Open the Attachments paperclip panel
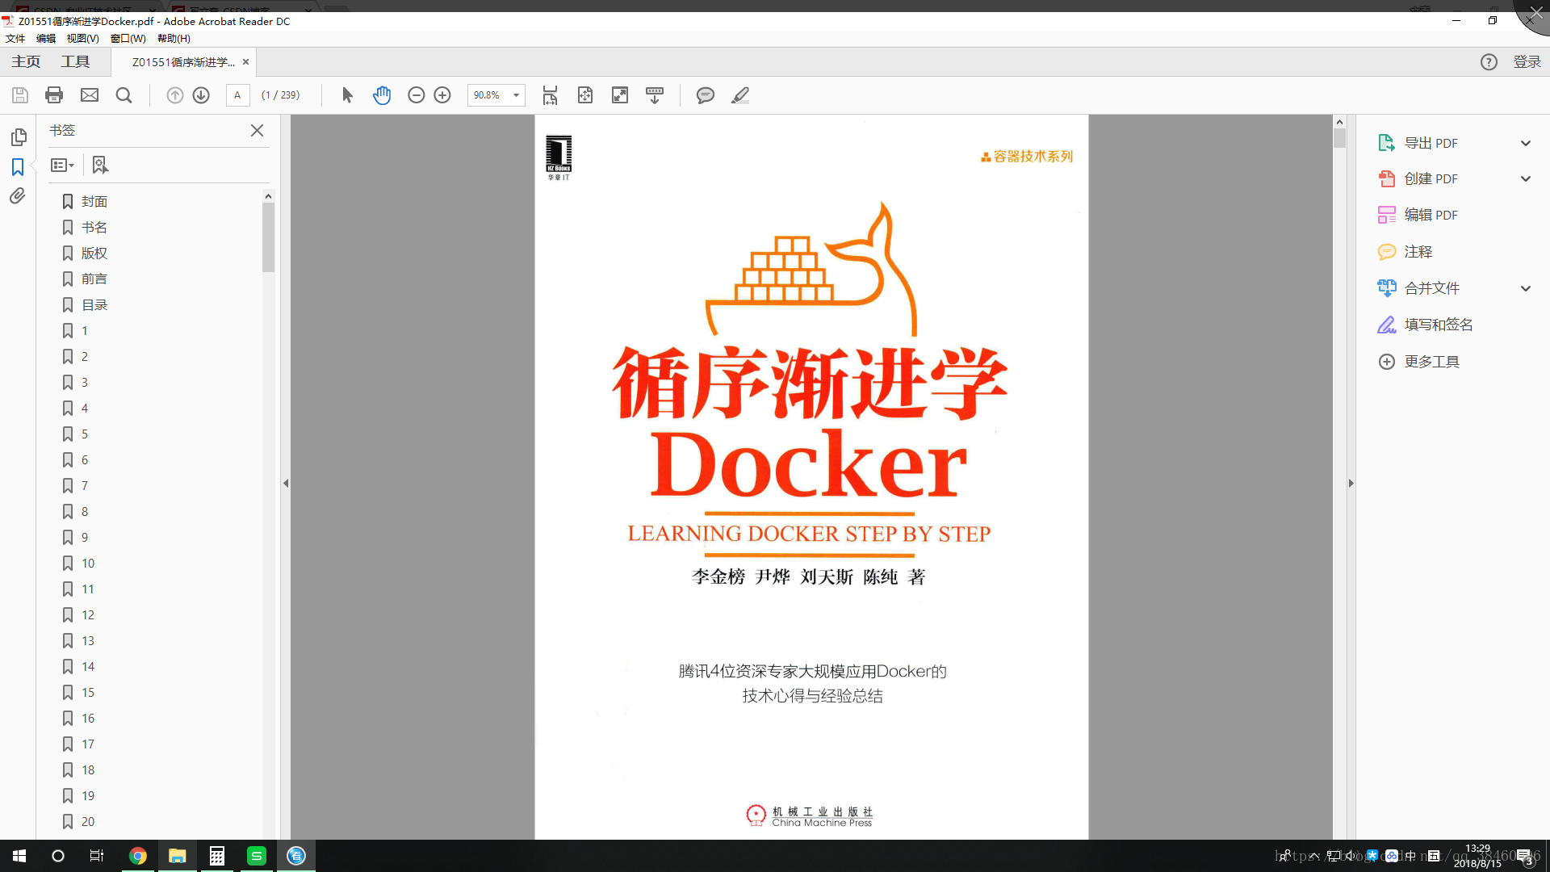Viewport: 1550px width, 872px height. 18,196
